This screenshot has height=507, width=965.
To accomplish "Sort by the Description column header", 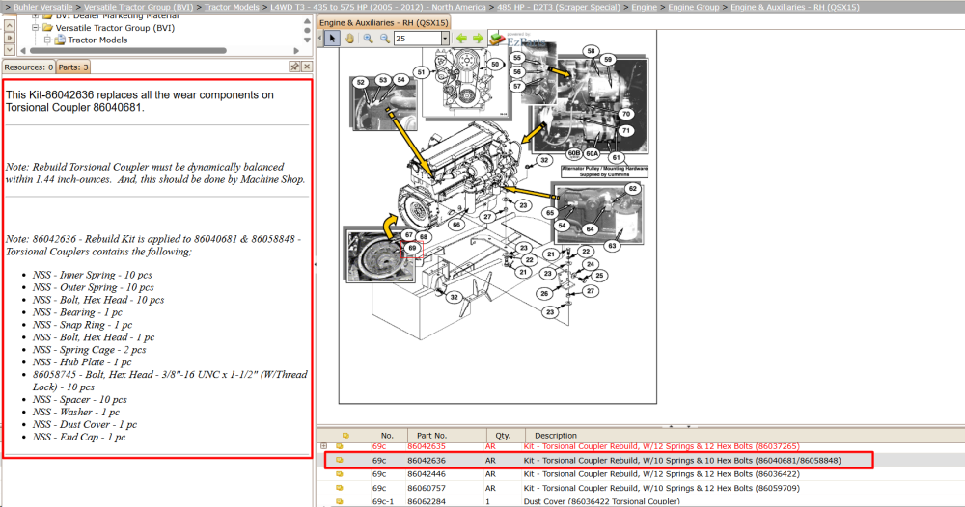I will tap(555, 435).
